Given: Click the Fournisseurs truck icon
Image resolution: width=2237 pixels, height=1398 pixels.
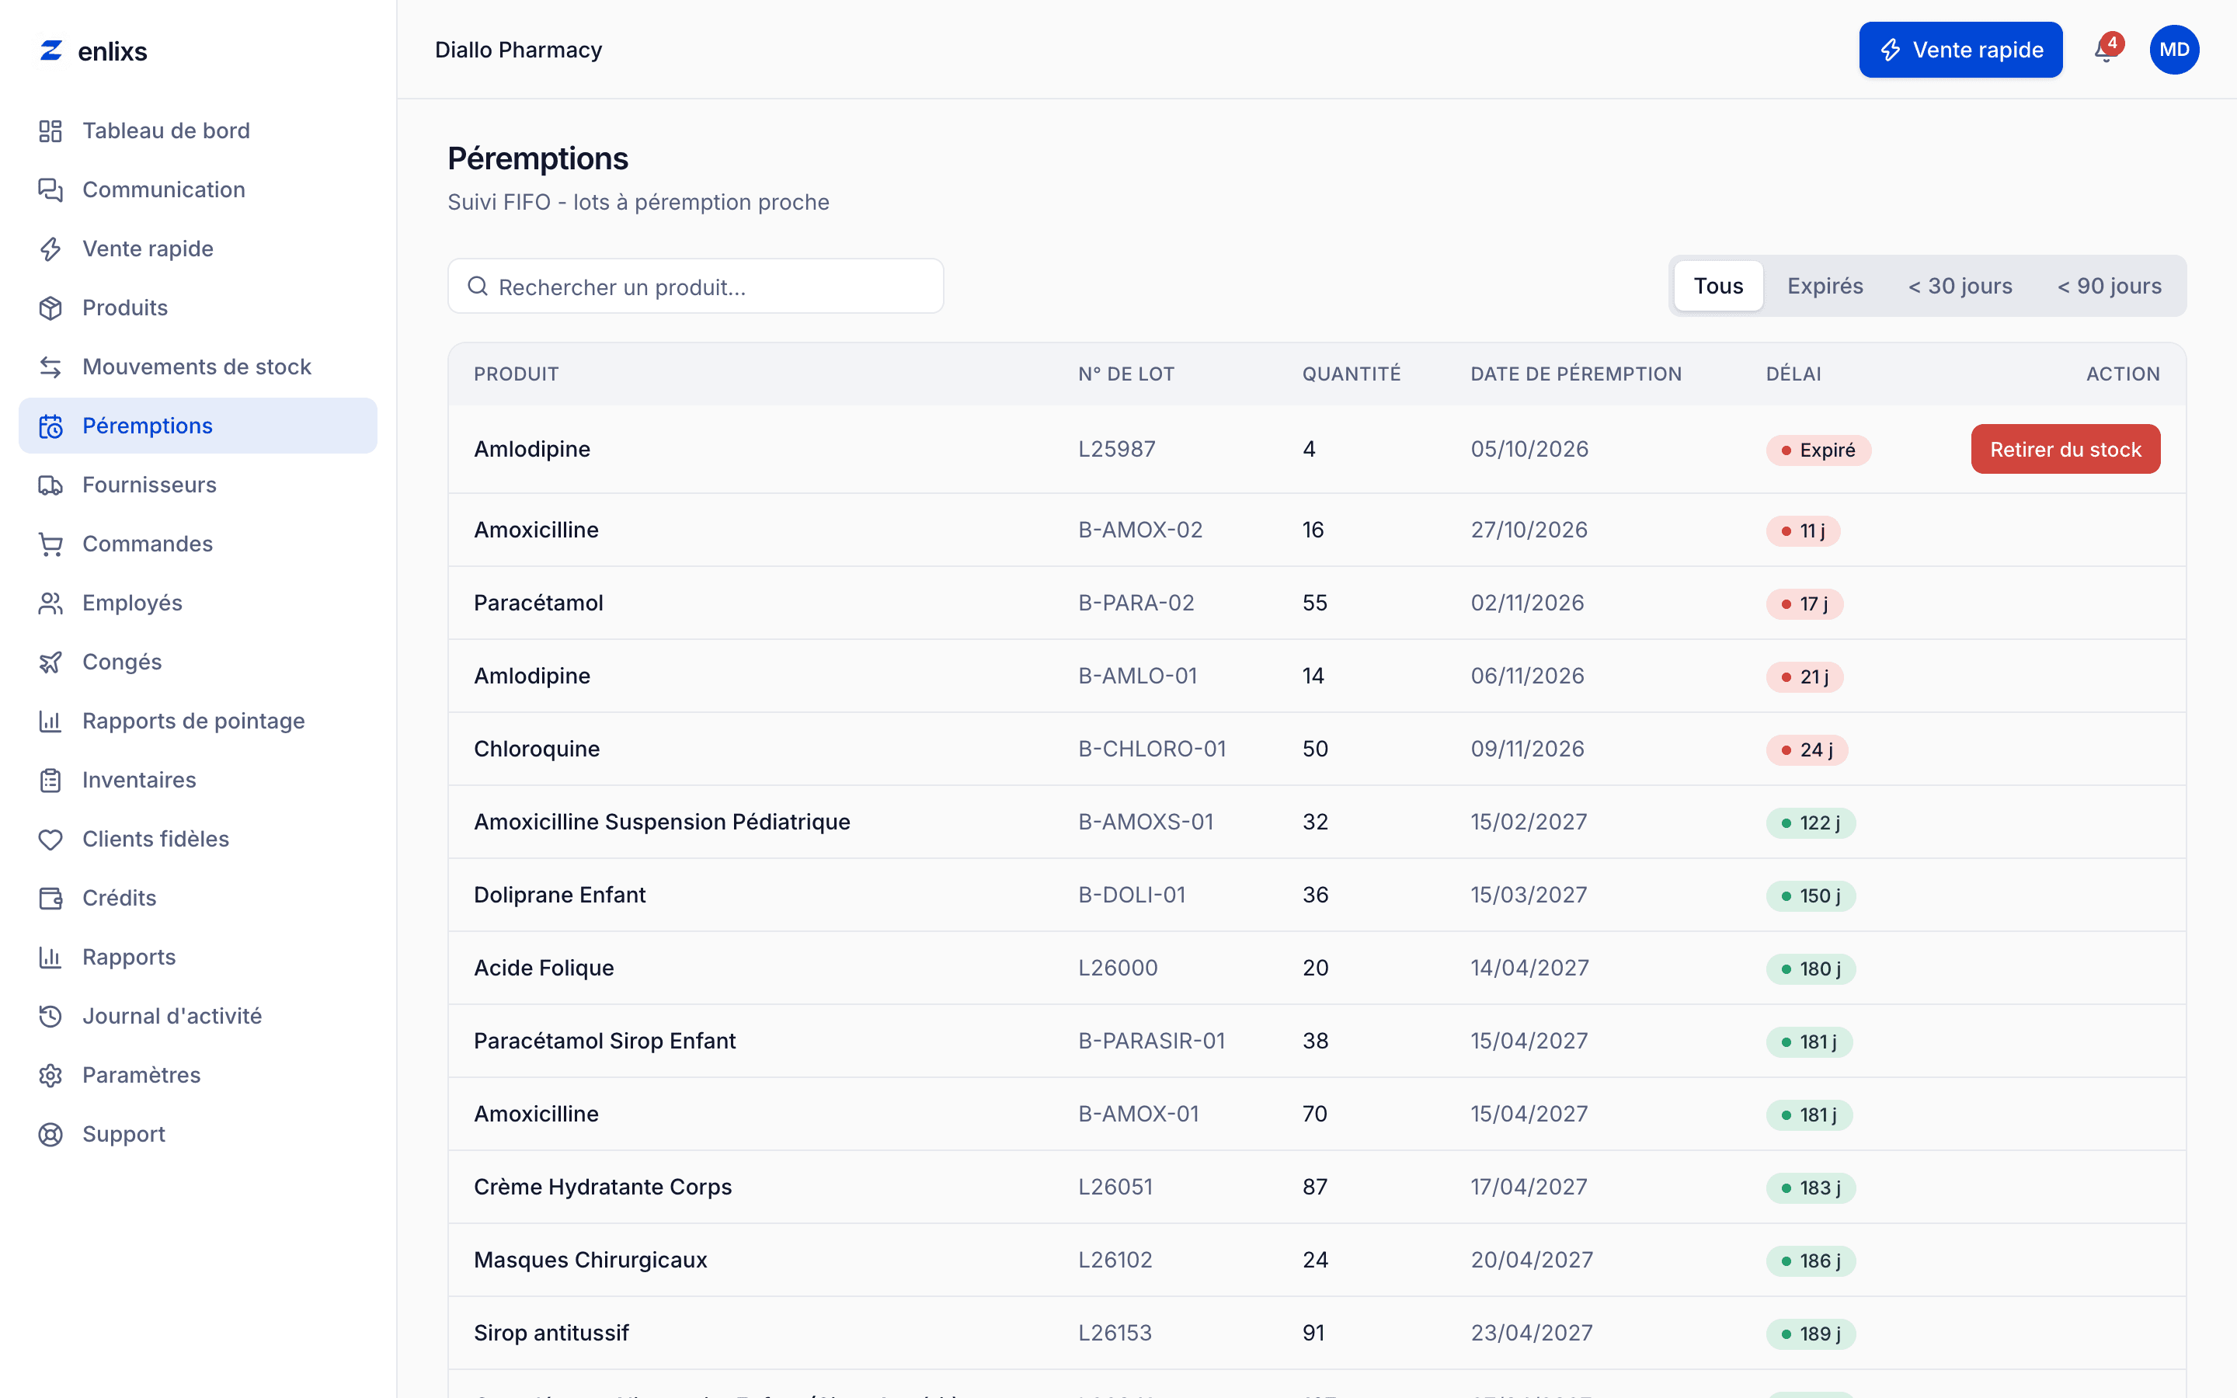Looking at the screenshot, I should click(x=50, y=485).
